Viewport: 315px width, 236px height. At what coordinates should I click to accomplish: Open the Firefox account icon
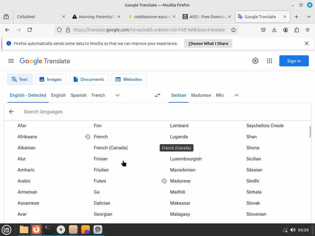pos(285,30)
